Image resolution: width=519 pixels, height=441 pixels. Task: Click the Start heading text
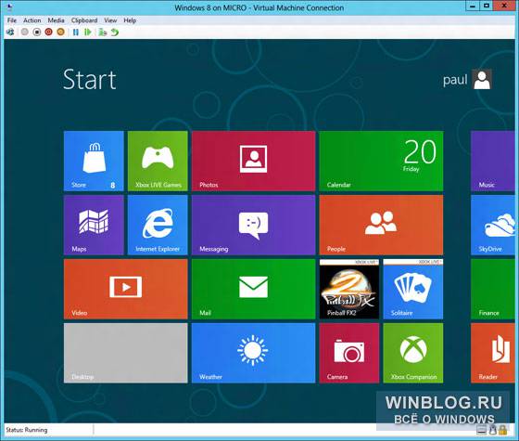89,80
